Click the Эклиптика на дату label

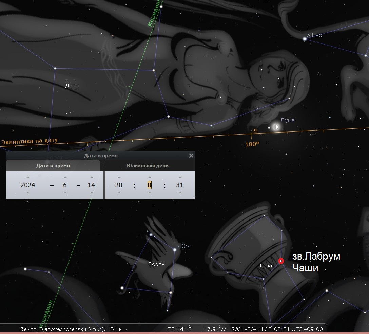[x=30, y=141]
